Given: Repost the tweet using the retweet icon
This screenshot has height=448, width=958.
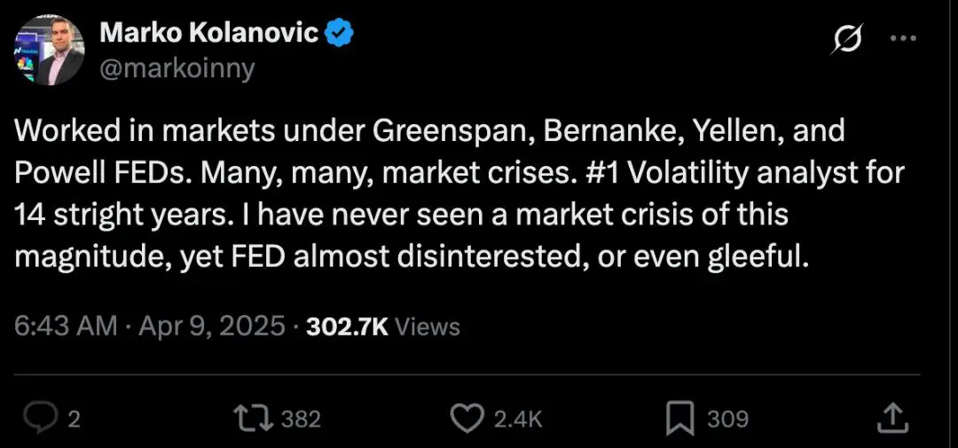Looking at the screenshot, I should click(x=251, y=418).
